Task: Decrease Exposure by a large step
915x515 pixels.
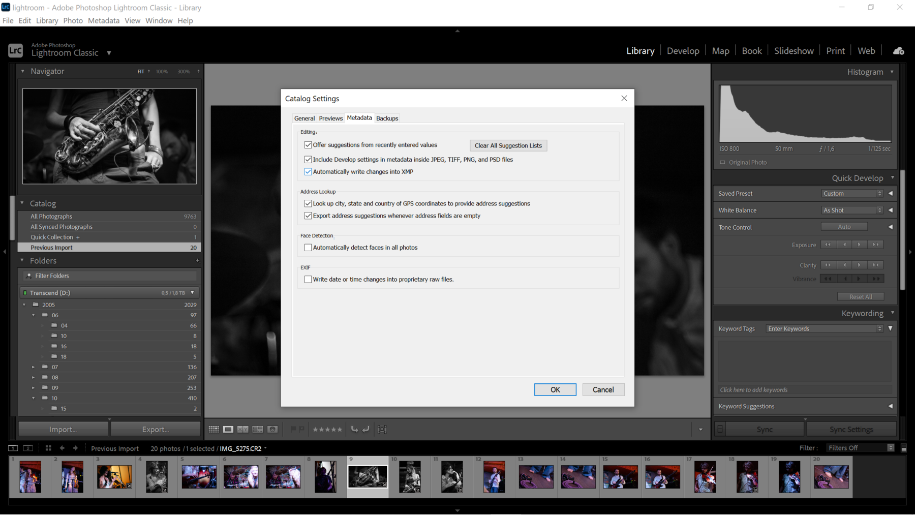Action: pos(828,245)
